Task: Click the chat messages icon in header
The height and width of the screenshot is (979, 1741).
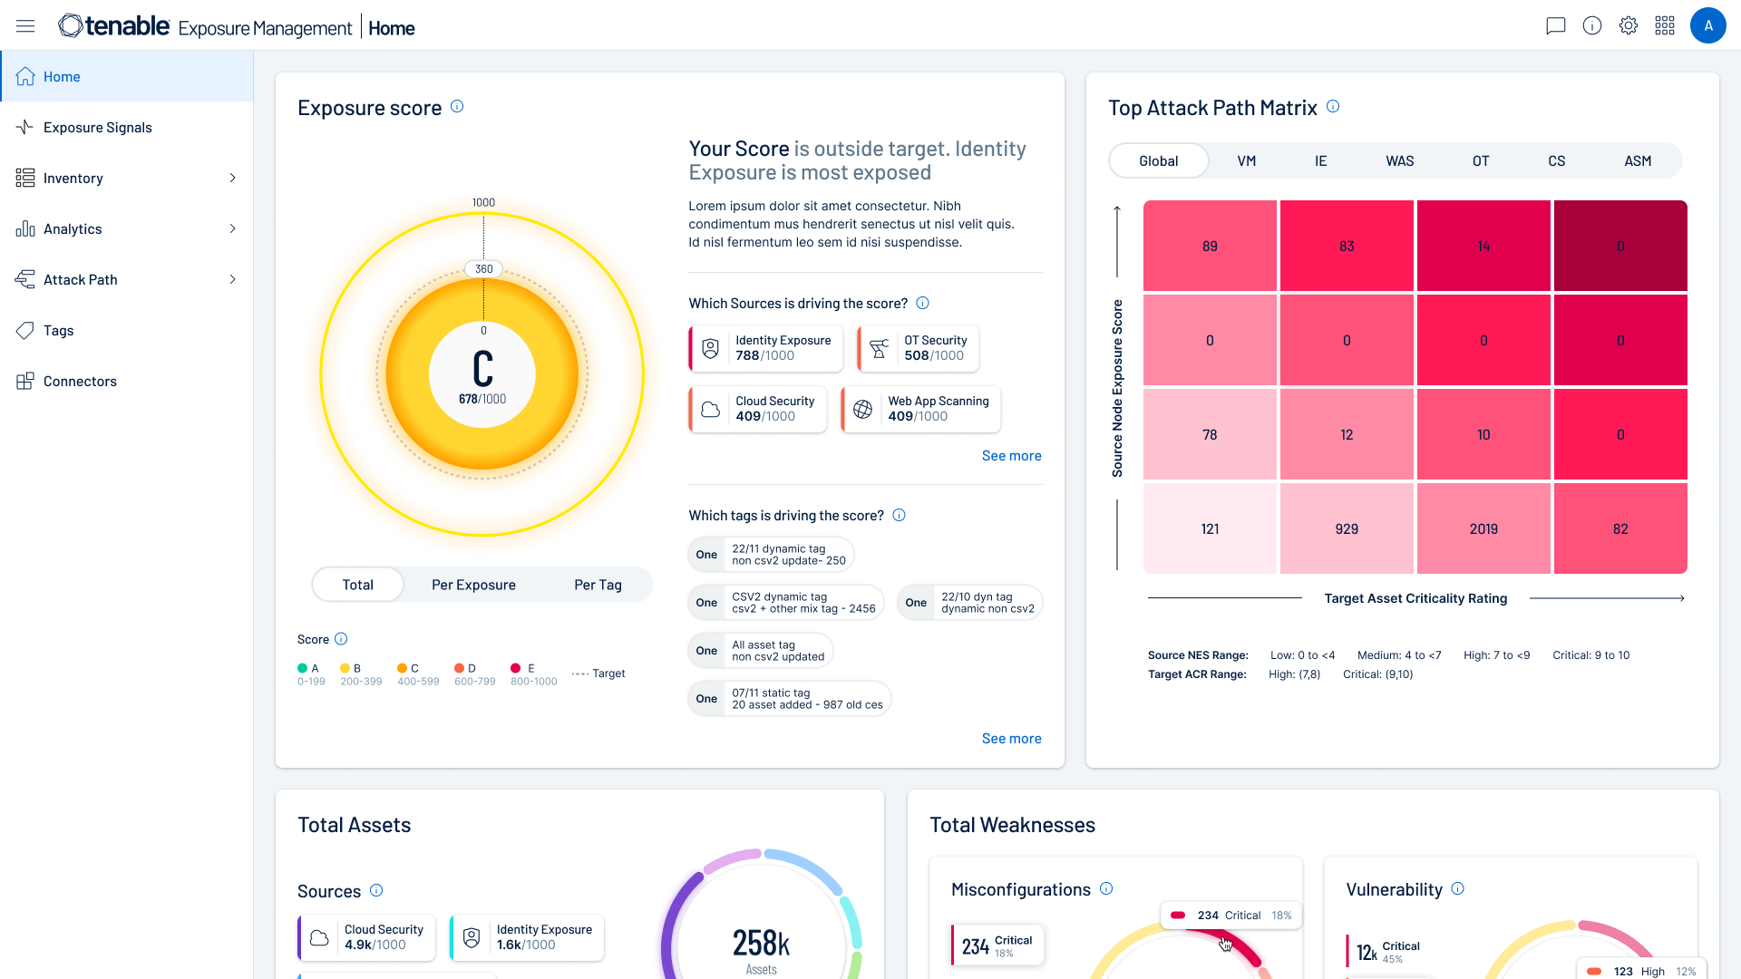Action: point(1556,26)
